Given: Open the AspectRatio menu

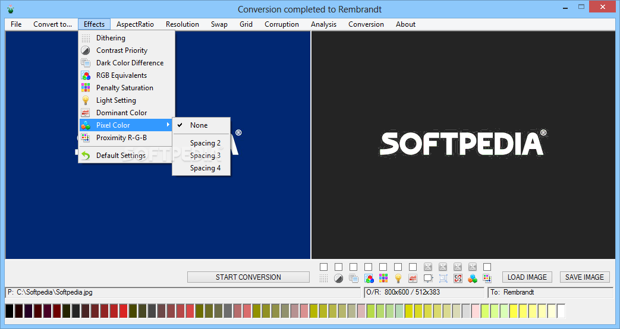Looking at the screenshot, I should (135, 24).
